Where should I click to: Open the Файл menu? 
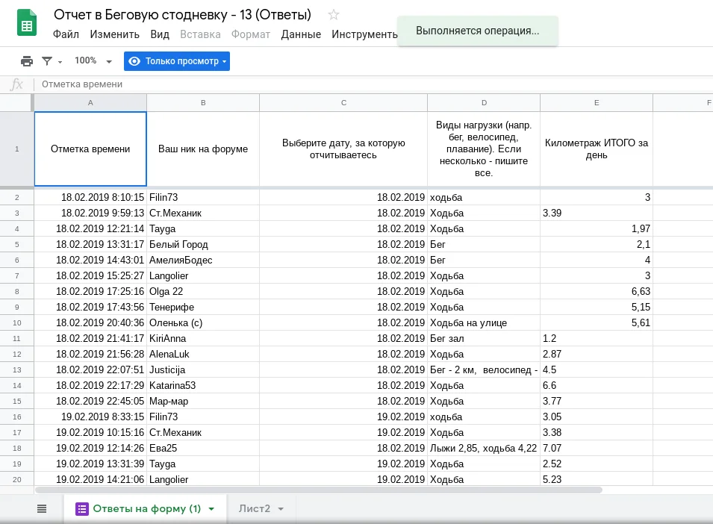click(66, 34)
